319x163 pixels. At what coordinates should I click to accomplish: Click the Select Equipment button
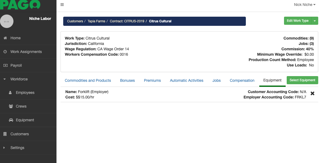[x=302, y=80]
